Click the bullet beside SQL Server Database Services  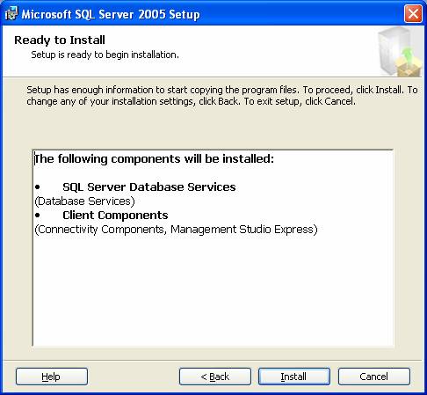pyautogui.click(x=38, y=187)
